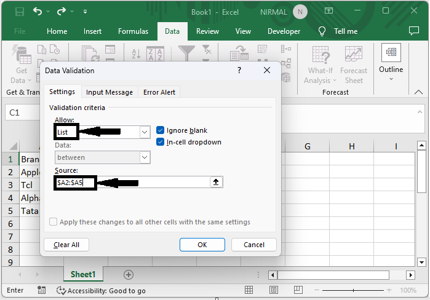The height and width of the screenshot is (300, 430).
Task: Select column H header
Action: click(x=352, y=146)
